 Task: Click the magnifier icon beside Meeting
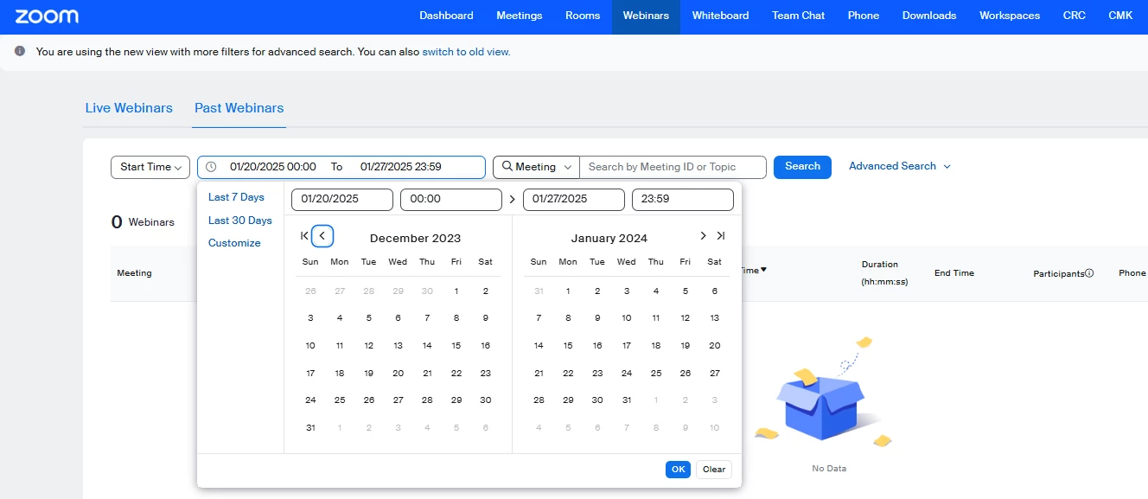(x=507, y=166)
